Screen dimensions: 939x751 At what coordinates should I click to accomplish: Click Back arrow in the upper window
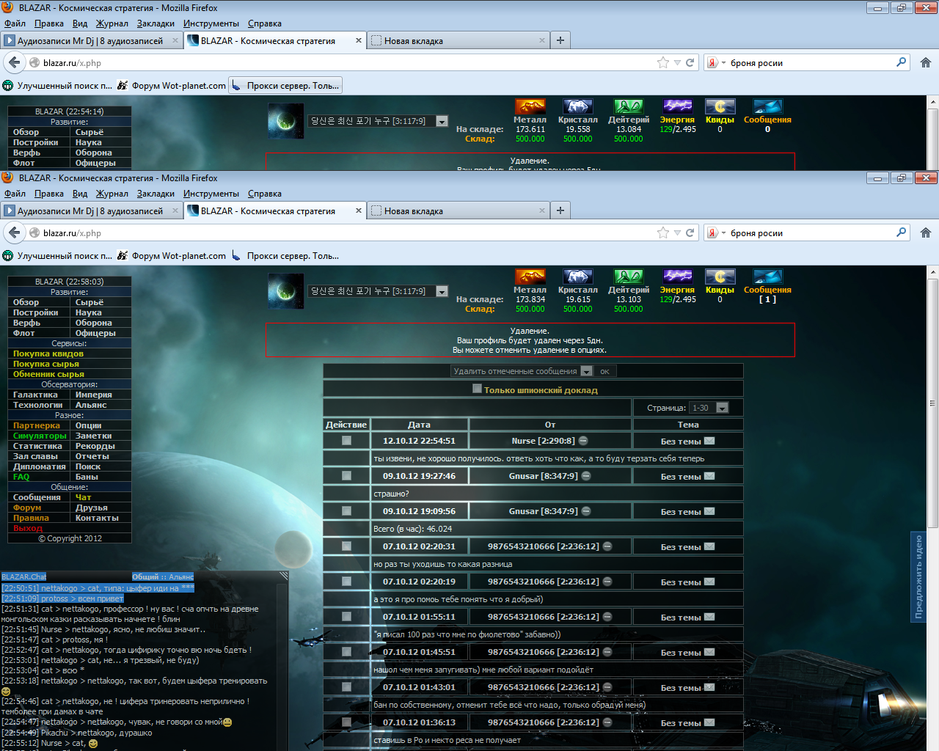point(14,62)
